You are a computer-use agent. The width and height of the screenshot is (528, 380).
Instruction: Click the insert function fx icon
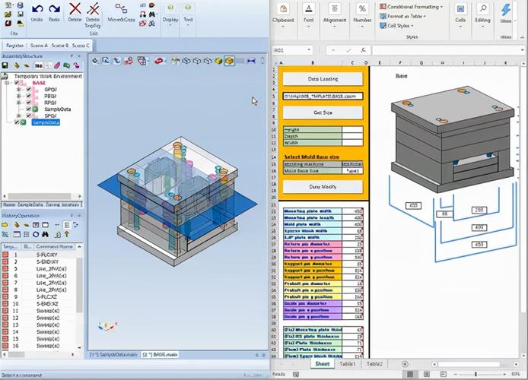point(363,50)
